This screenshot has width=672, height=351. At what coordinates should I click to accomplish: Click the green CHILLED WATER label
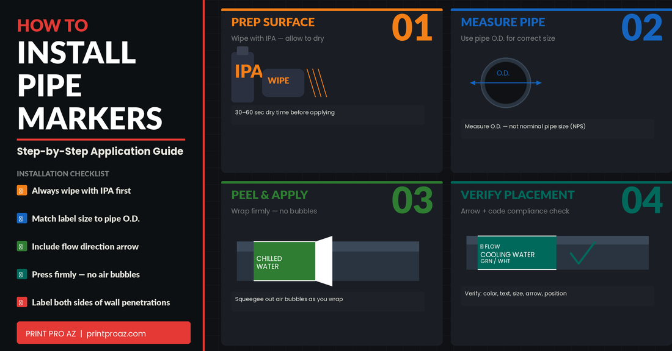point(284,261)
